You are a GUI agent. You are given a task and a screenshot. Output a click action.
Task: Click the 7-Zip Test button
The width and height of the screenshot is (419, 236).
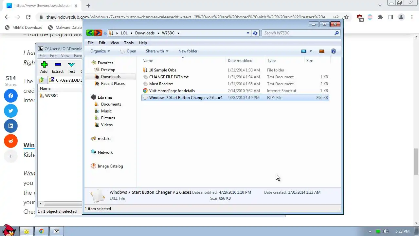(x=71, y=67)
